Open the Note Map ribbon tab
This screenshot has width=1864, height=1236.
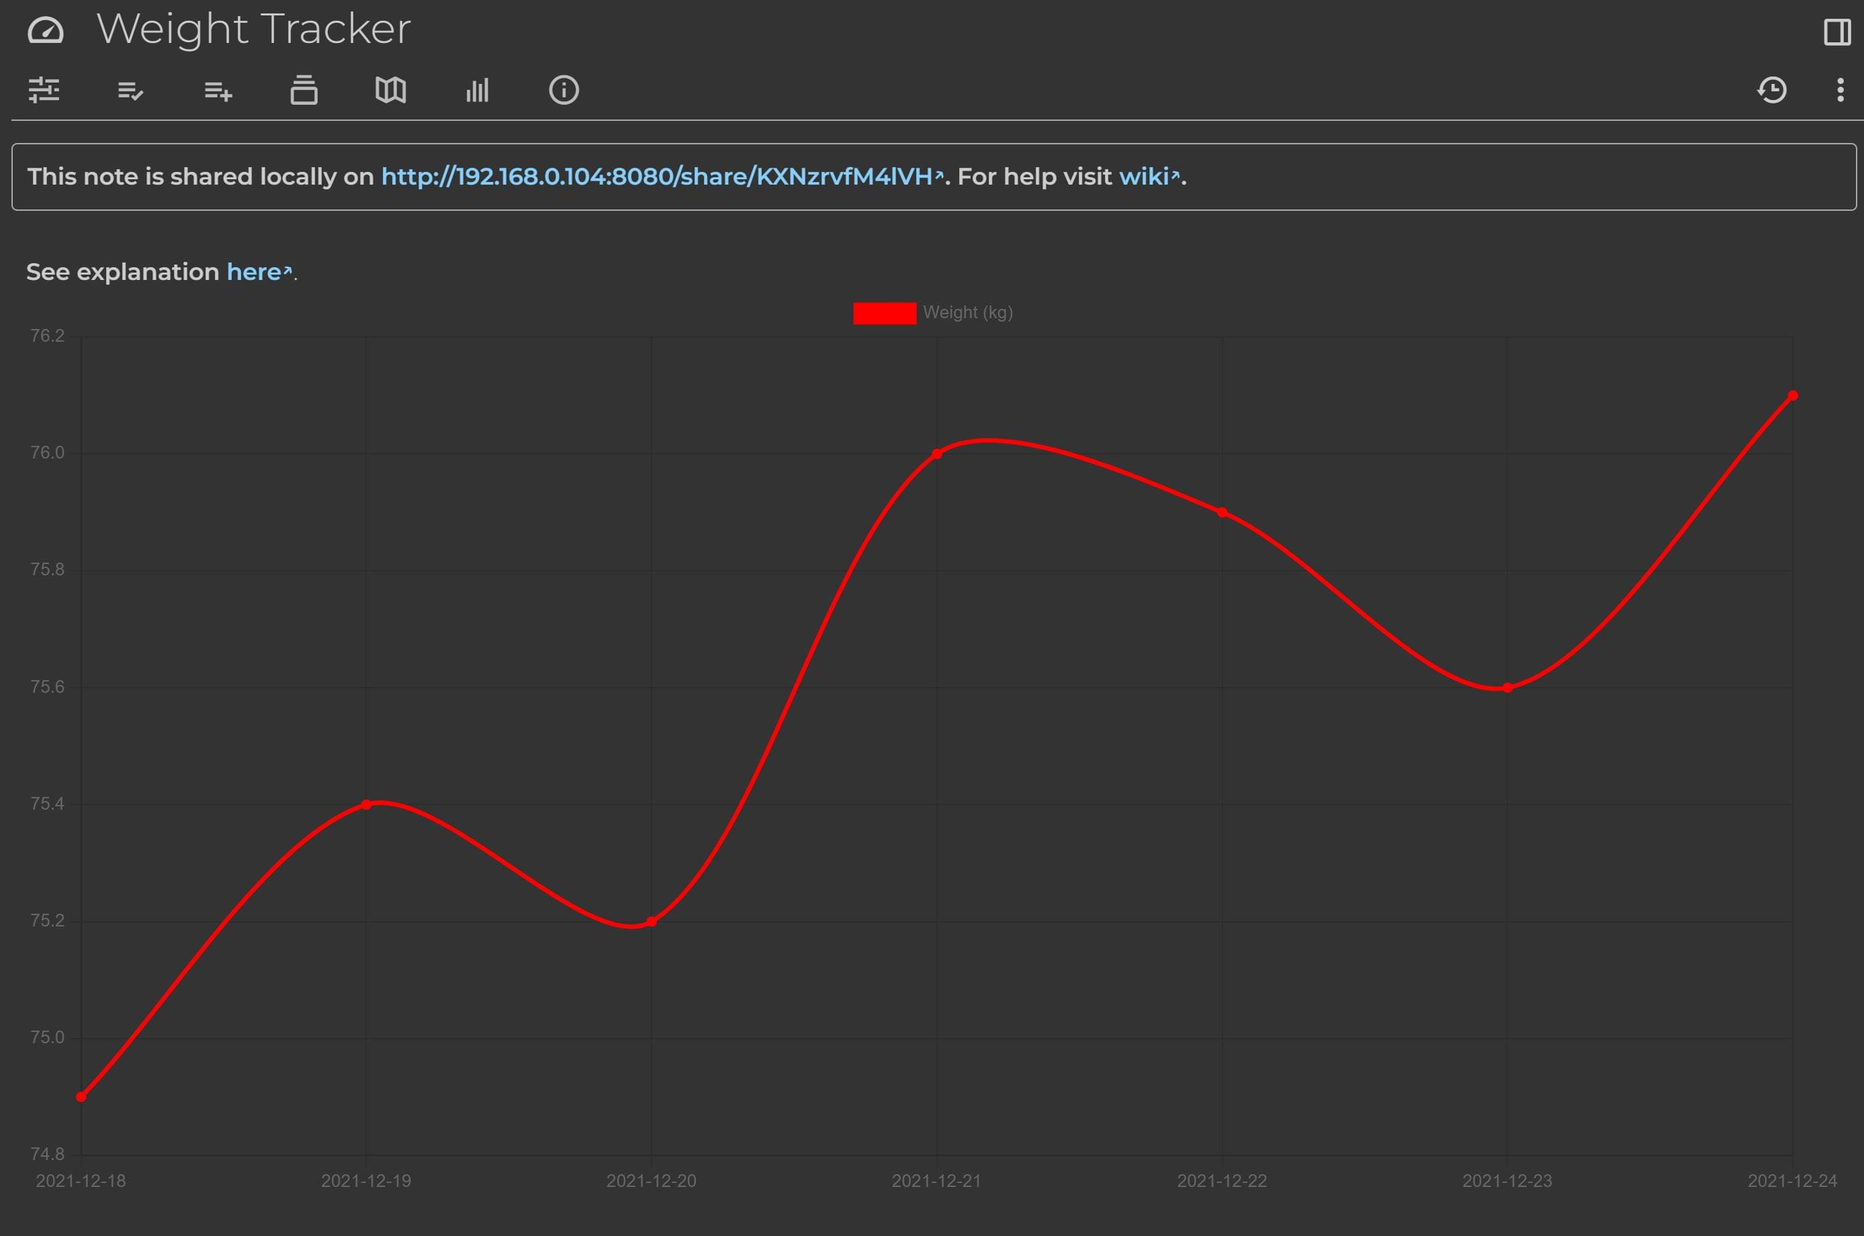(x=390, y=90)
